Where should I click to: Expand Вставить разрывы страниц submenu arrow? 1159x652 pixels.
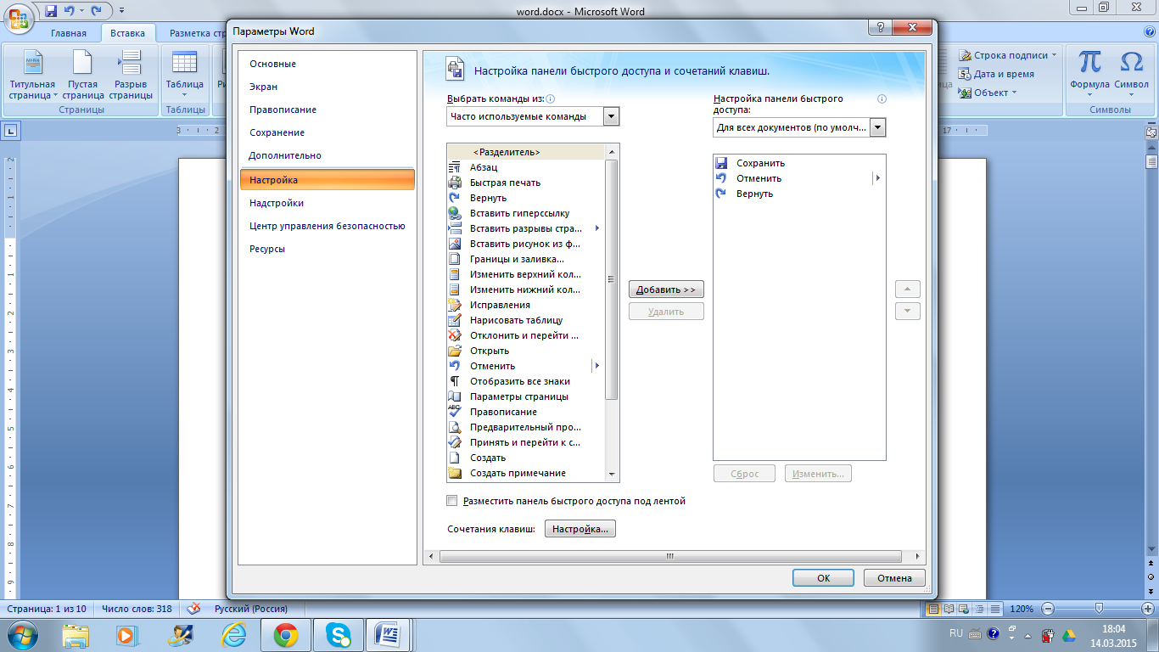pos(597,228)
